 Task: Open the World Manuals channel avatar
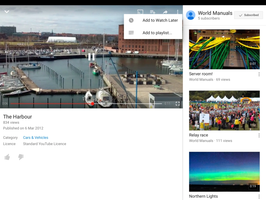click(191, 15)
